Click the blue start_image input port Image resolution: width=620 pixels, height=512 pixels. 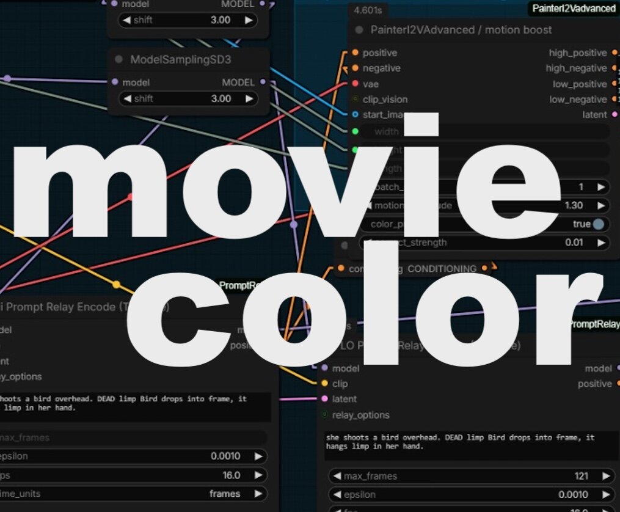(x=355, y=115)
